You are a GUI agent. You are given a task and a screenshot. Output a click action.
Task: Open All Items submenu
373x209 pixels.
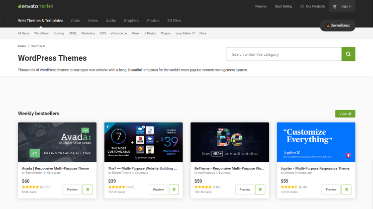[24, 33]
